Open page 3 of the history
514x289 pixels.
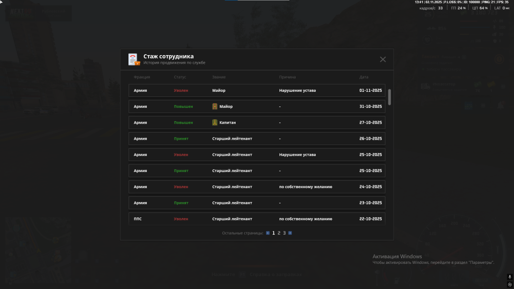click(x=285, y=233)
